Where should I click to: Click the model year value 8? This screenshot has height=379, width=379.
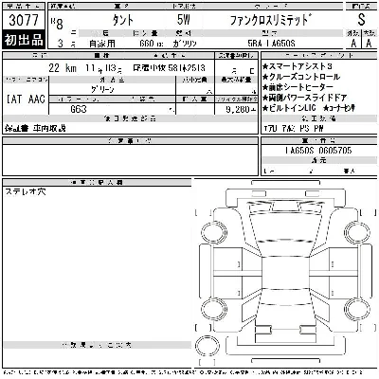pos(59,24)
